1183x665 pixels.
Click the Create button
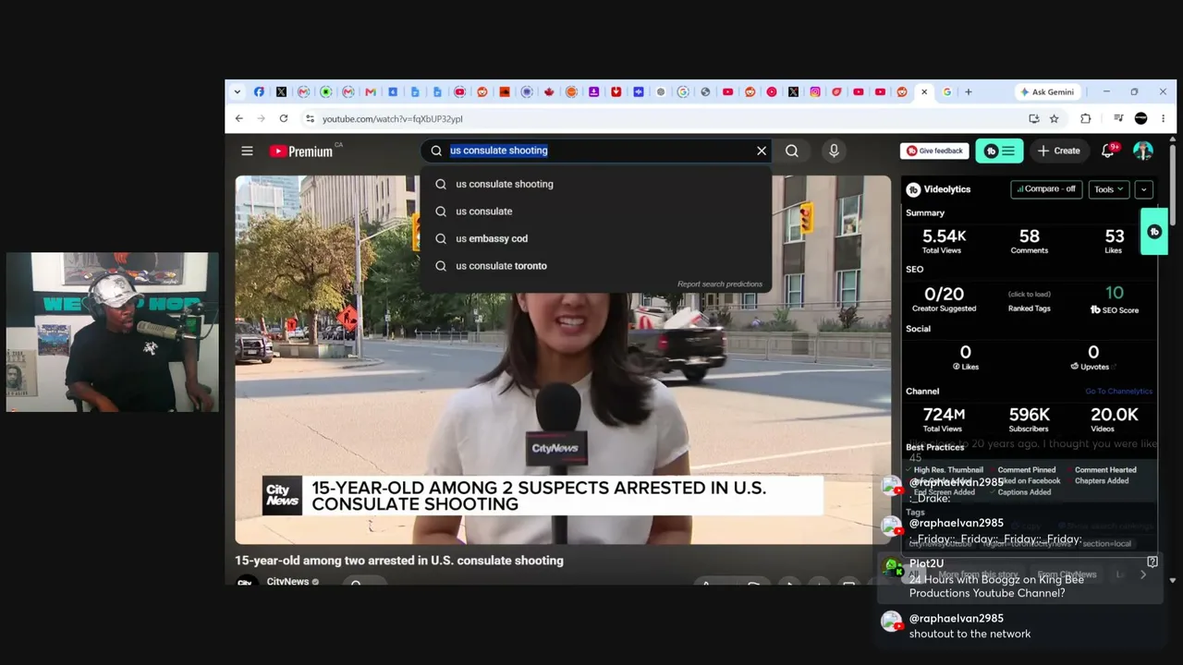click(x=1058, y=151)
